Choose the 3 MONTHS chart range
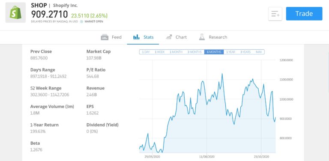The height and width of the screenshot is (161, 329). tap(194, 52)
